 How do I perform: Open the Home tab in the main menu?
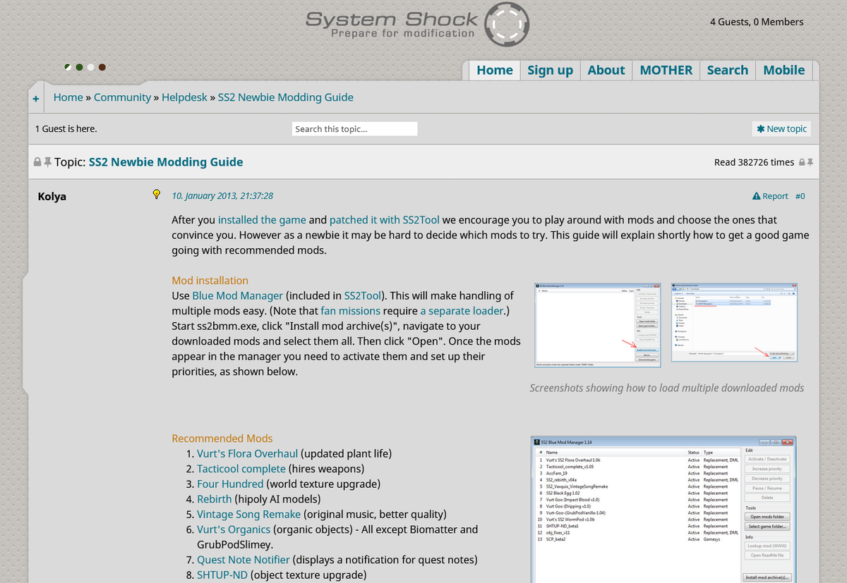[495, 70]
